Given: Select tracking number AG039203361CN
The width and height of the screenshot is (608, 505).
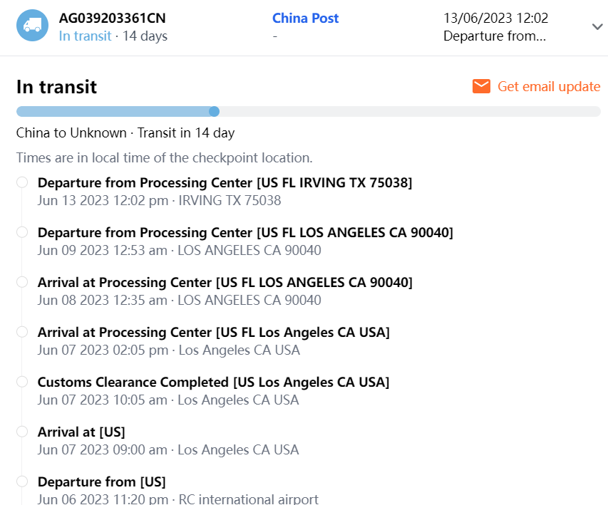Looking at the screenshot, I should 112,19.
